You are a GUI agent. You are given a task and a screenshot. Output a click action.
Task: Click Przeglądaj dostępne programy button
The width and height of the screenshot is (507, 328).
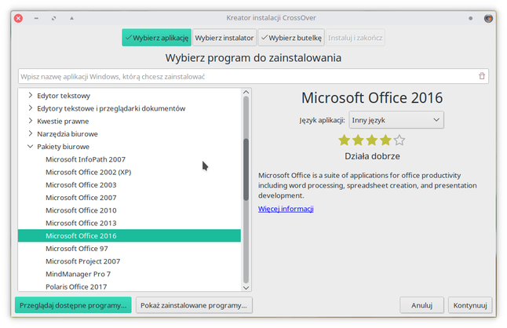(73, 305)
